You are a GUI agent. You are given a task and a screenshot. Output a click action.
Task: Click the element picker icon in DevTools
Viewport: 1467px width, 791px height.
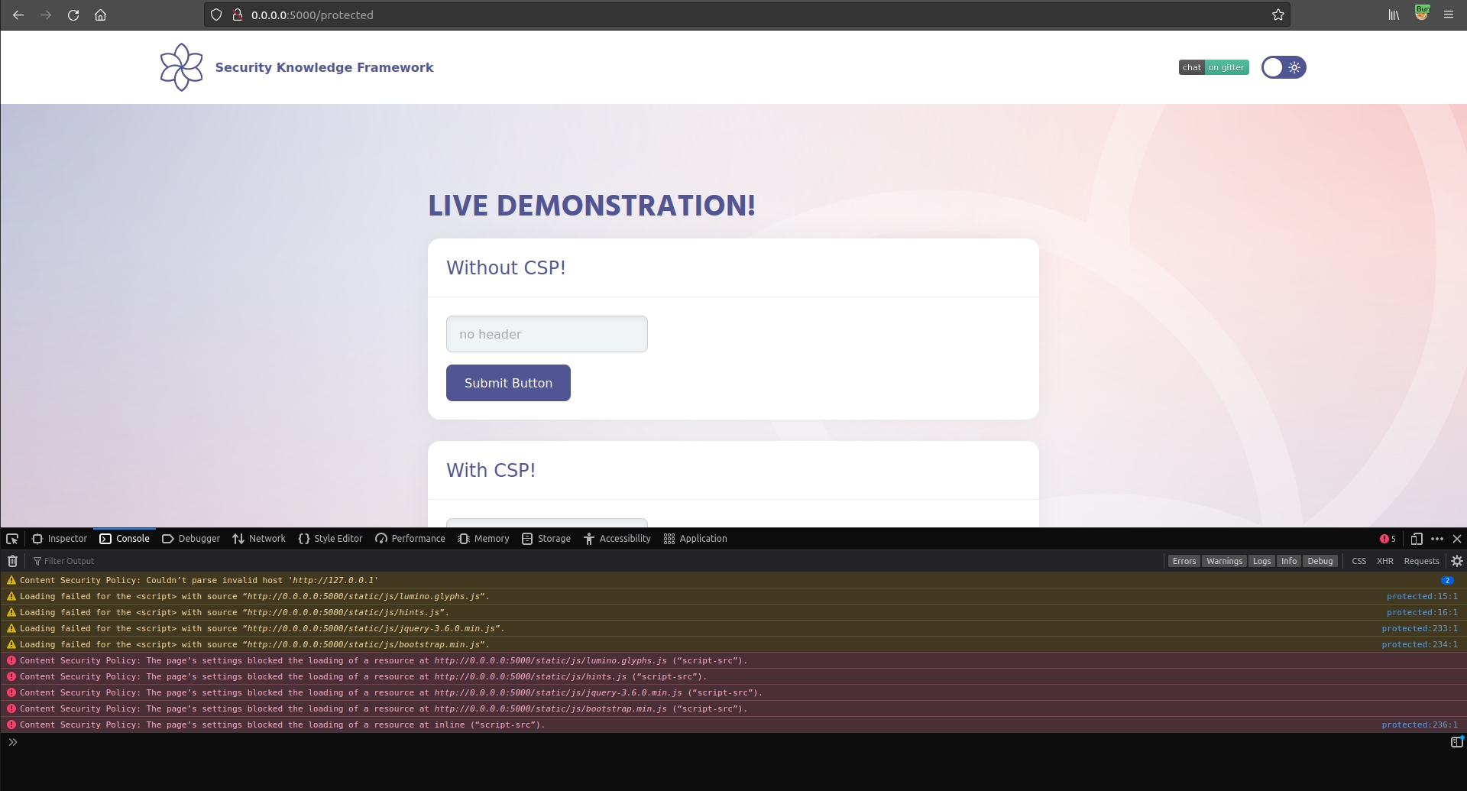tap(12, 539)
